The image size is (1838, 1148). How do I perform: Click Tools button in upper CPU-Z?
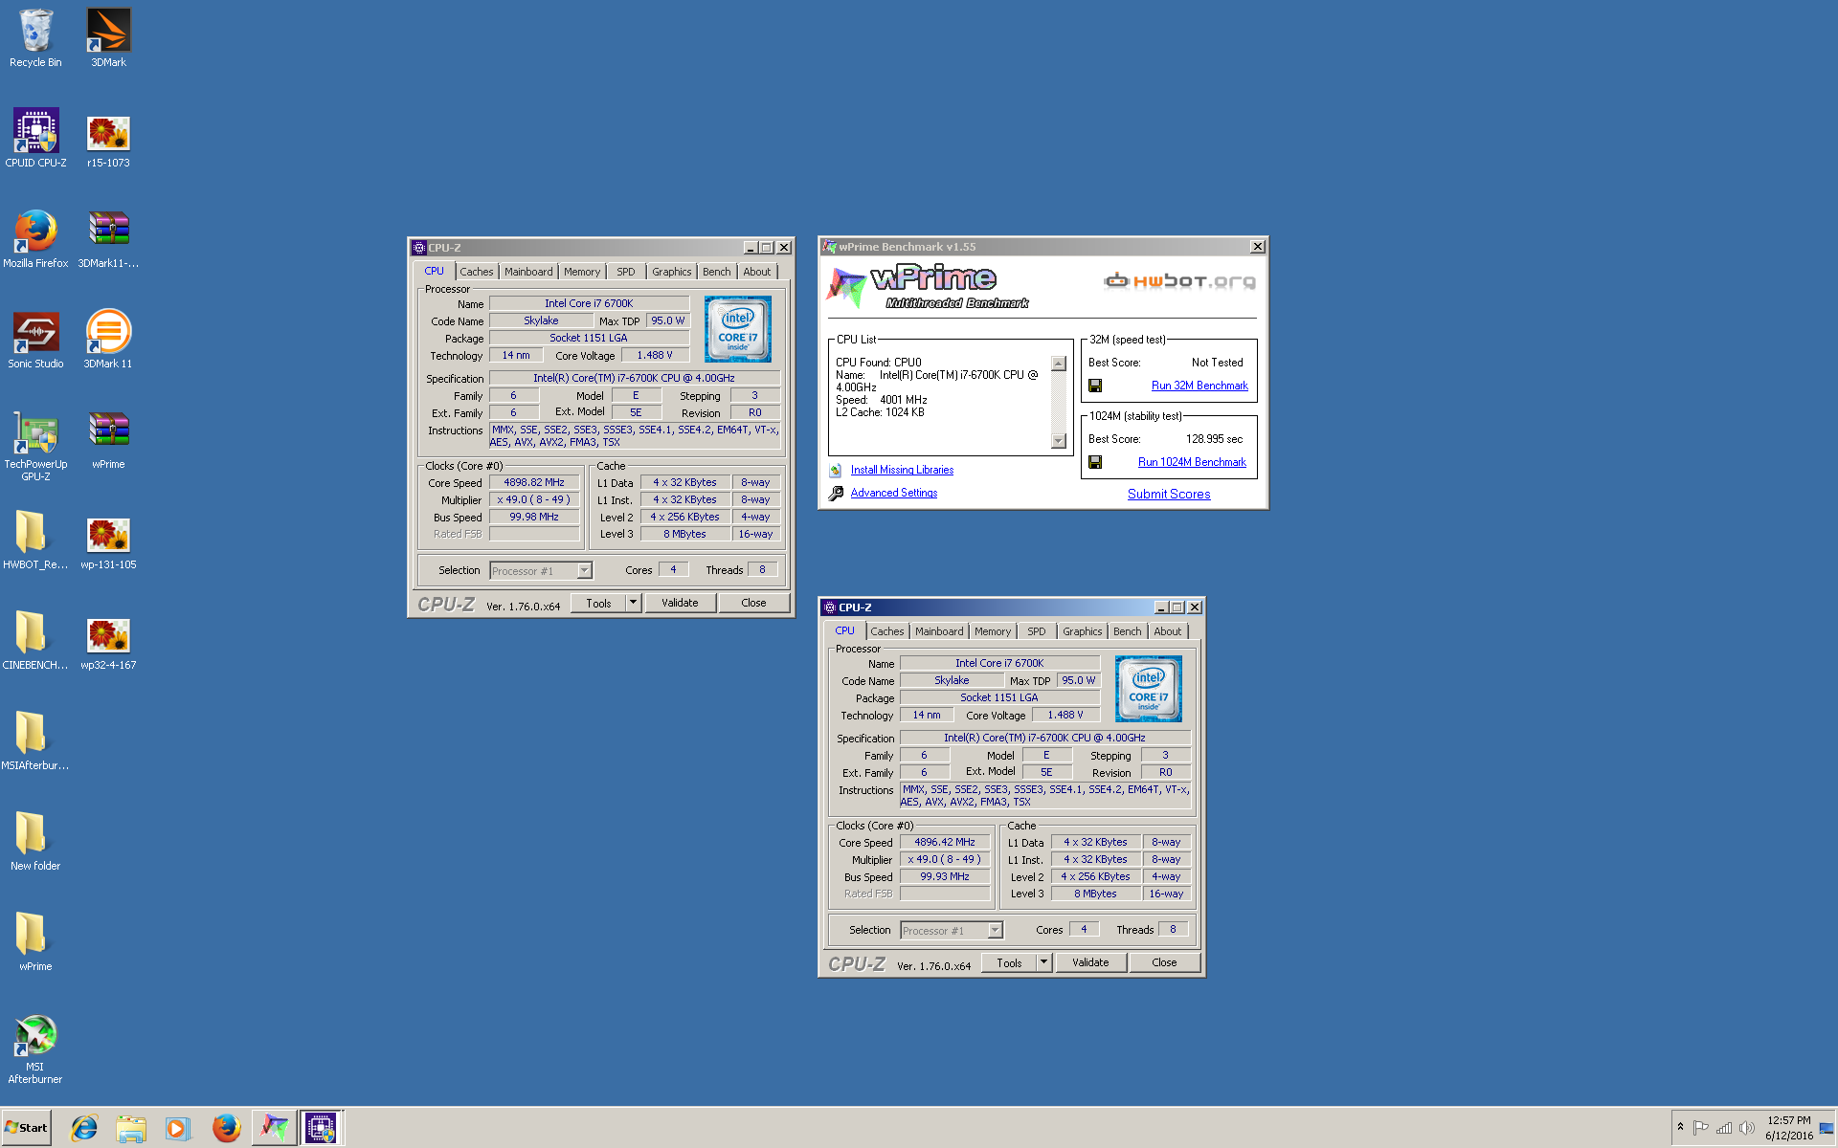pyautogui.click(x=598, y=603)
